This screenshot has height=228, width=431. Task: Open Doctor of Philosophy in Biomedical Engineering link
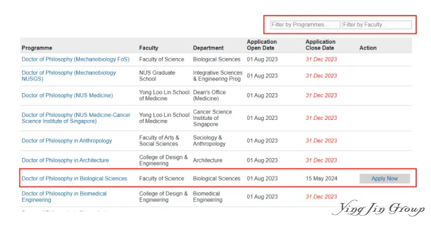(x=64, y=197)
